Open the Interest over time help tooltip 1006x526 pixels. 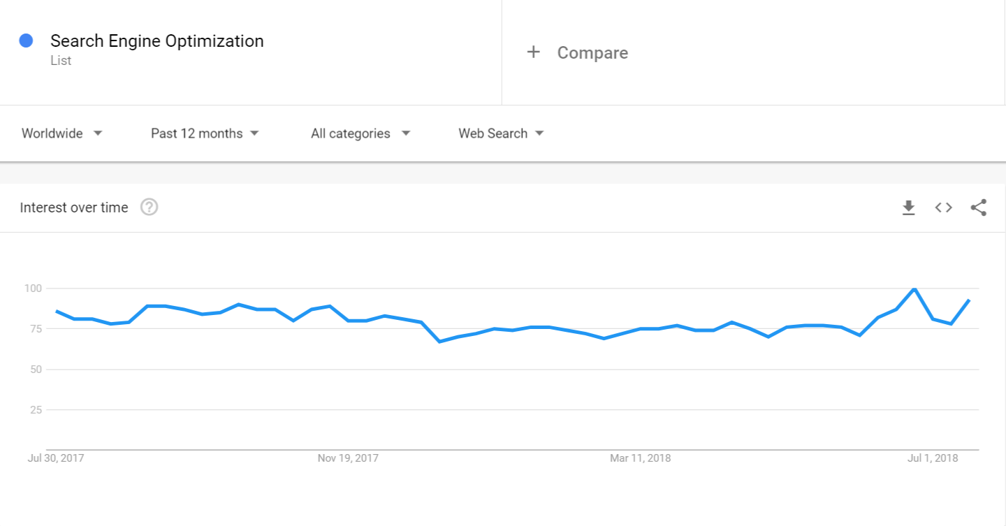pyautogui.click(x=149, y=207)
